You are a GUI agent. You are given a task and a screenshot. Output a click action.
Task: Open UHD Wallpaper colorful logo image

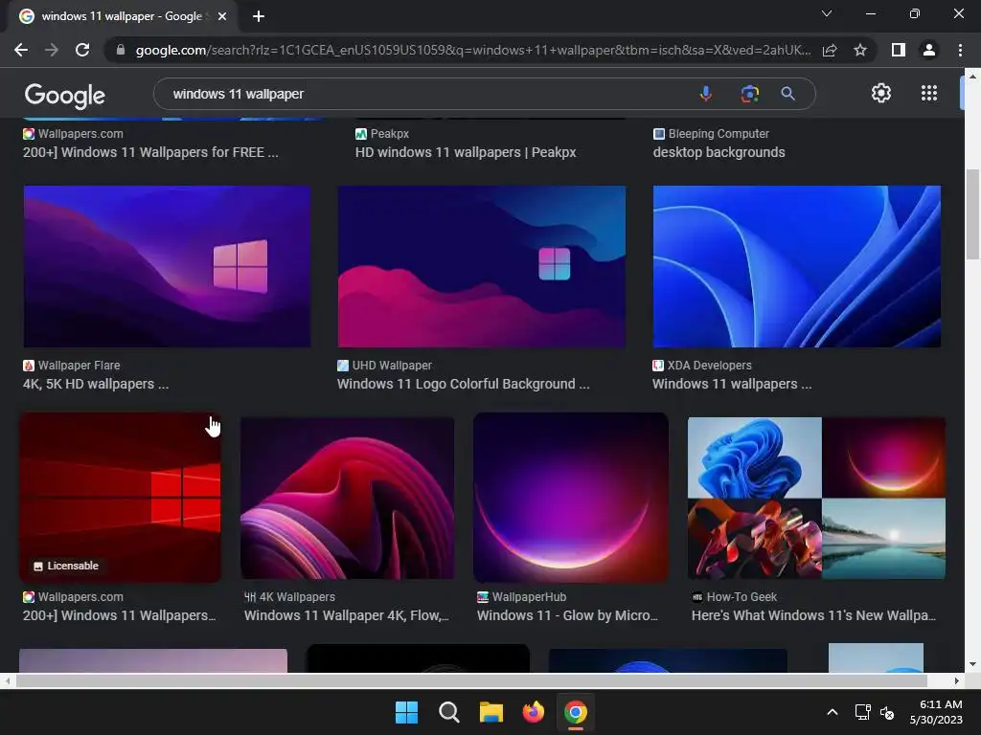482,266
